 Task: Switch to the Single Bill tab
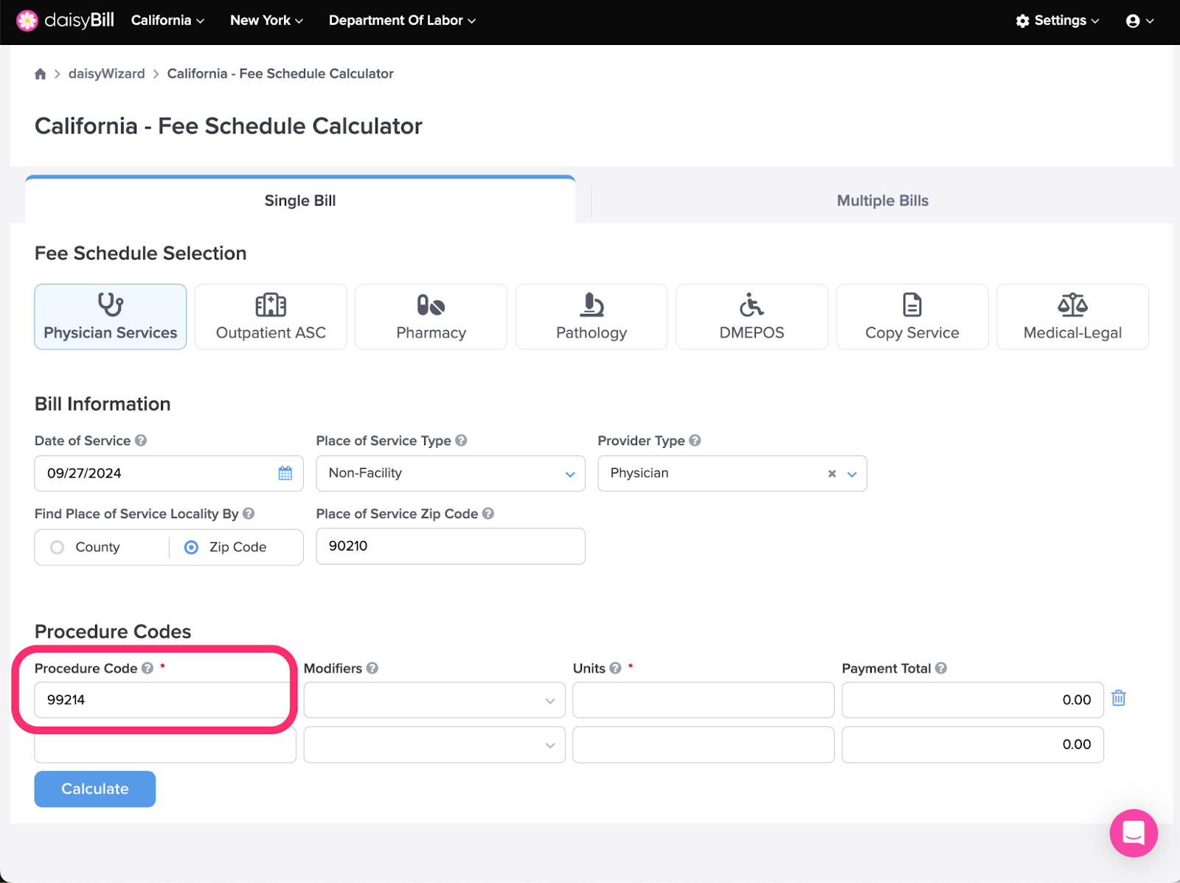tap(300, 200)
